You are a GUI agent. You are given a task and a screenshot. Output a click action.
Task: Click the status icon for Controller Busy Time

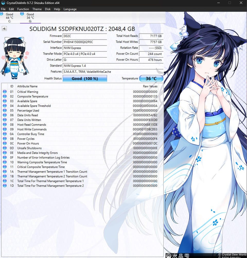pyautogui.click(x=5, y=134)
